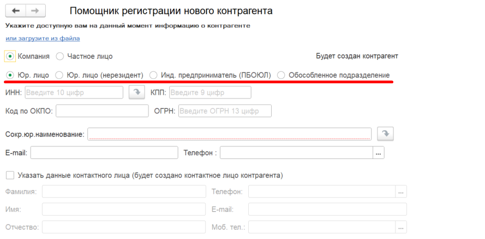
Task: Click the Моб. тел. field
Action: coord(322,227)
